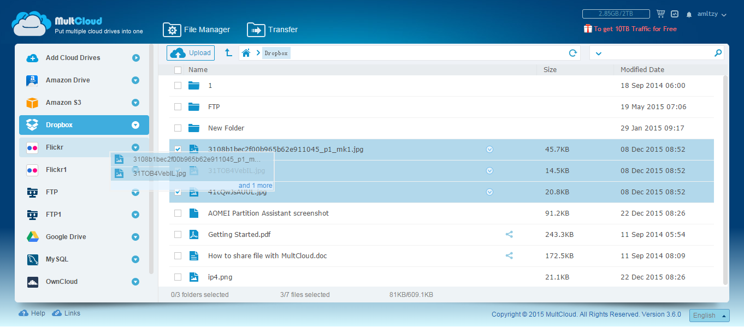Click the Links chain cloud icon

pyautogui.click(x=57, y=313)
